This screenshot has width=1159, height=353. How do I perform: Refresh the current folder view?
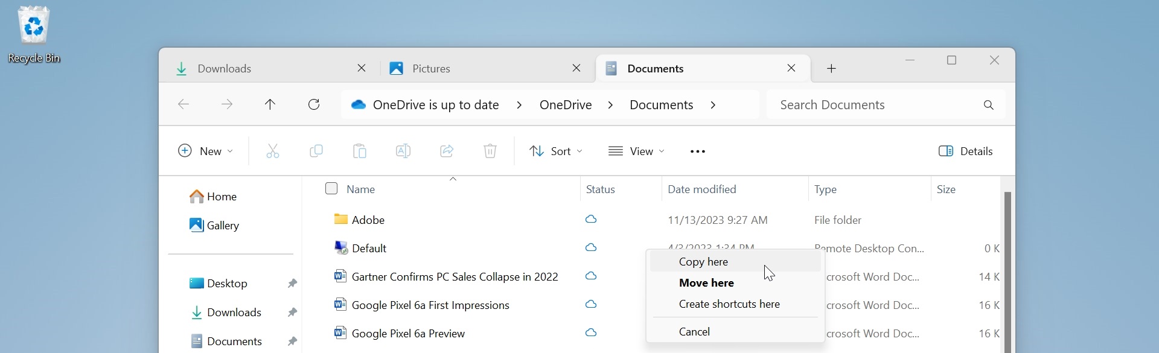[314, 104]
